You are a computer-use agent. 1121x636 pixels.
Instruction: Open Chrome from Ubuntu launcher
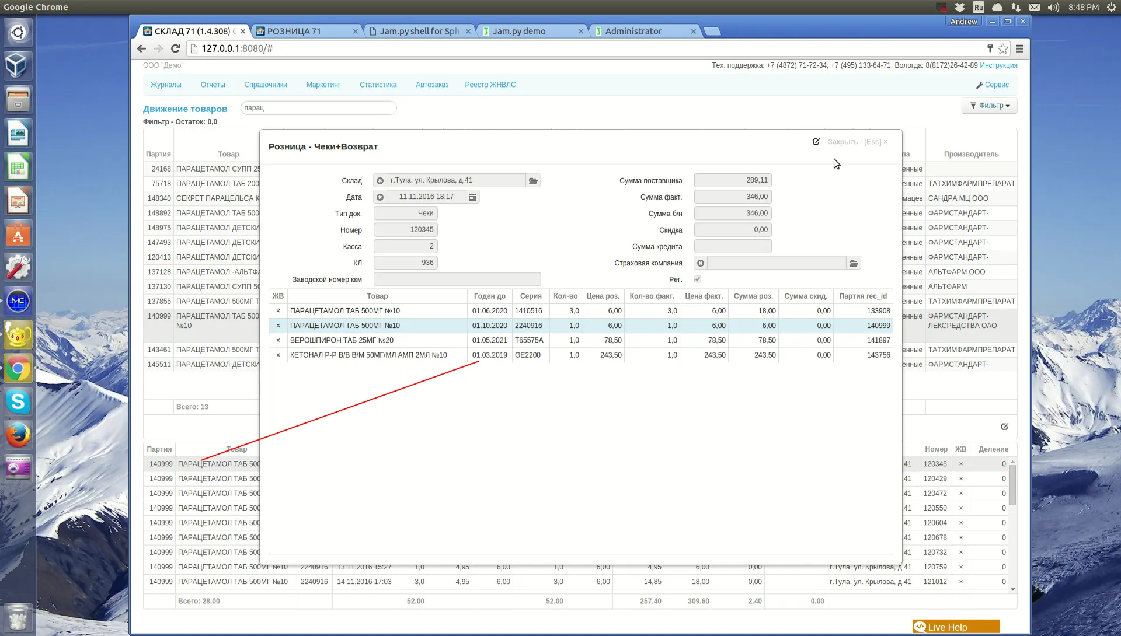(x=18, y=369)
